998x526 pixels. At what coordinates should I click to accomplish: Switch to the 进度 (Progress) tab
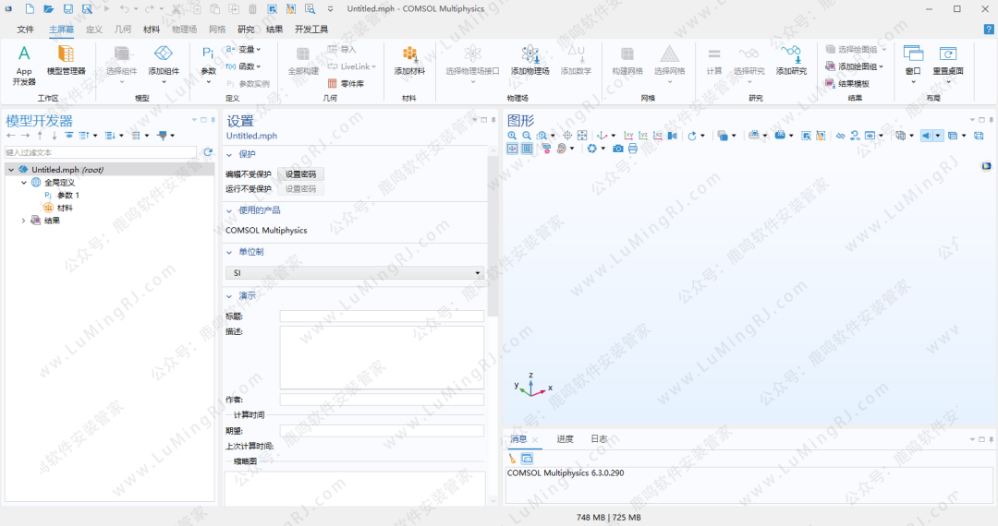point(565,439)
